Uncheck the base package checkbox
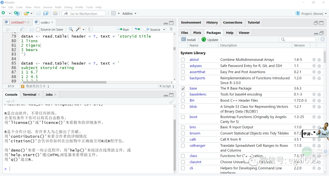Screen dimensions: 329x176 [183, 88]
